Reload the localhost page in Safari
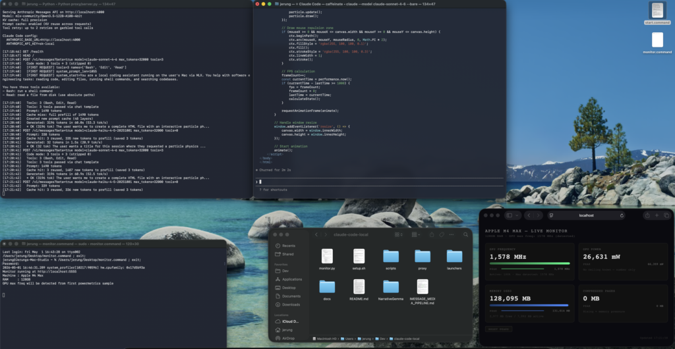The width and height of the screenshot is (675, 349). click(622, 215)
